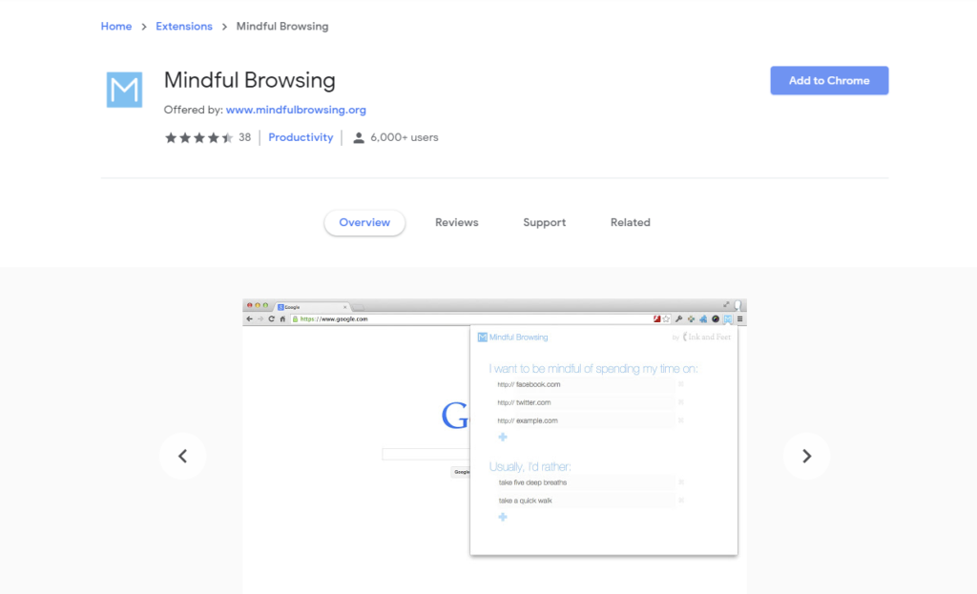Go to the Home breadcrumb link
Viewport: 977px width, 594px height.
pyautogui.click(x=115, y=26)
